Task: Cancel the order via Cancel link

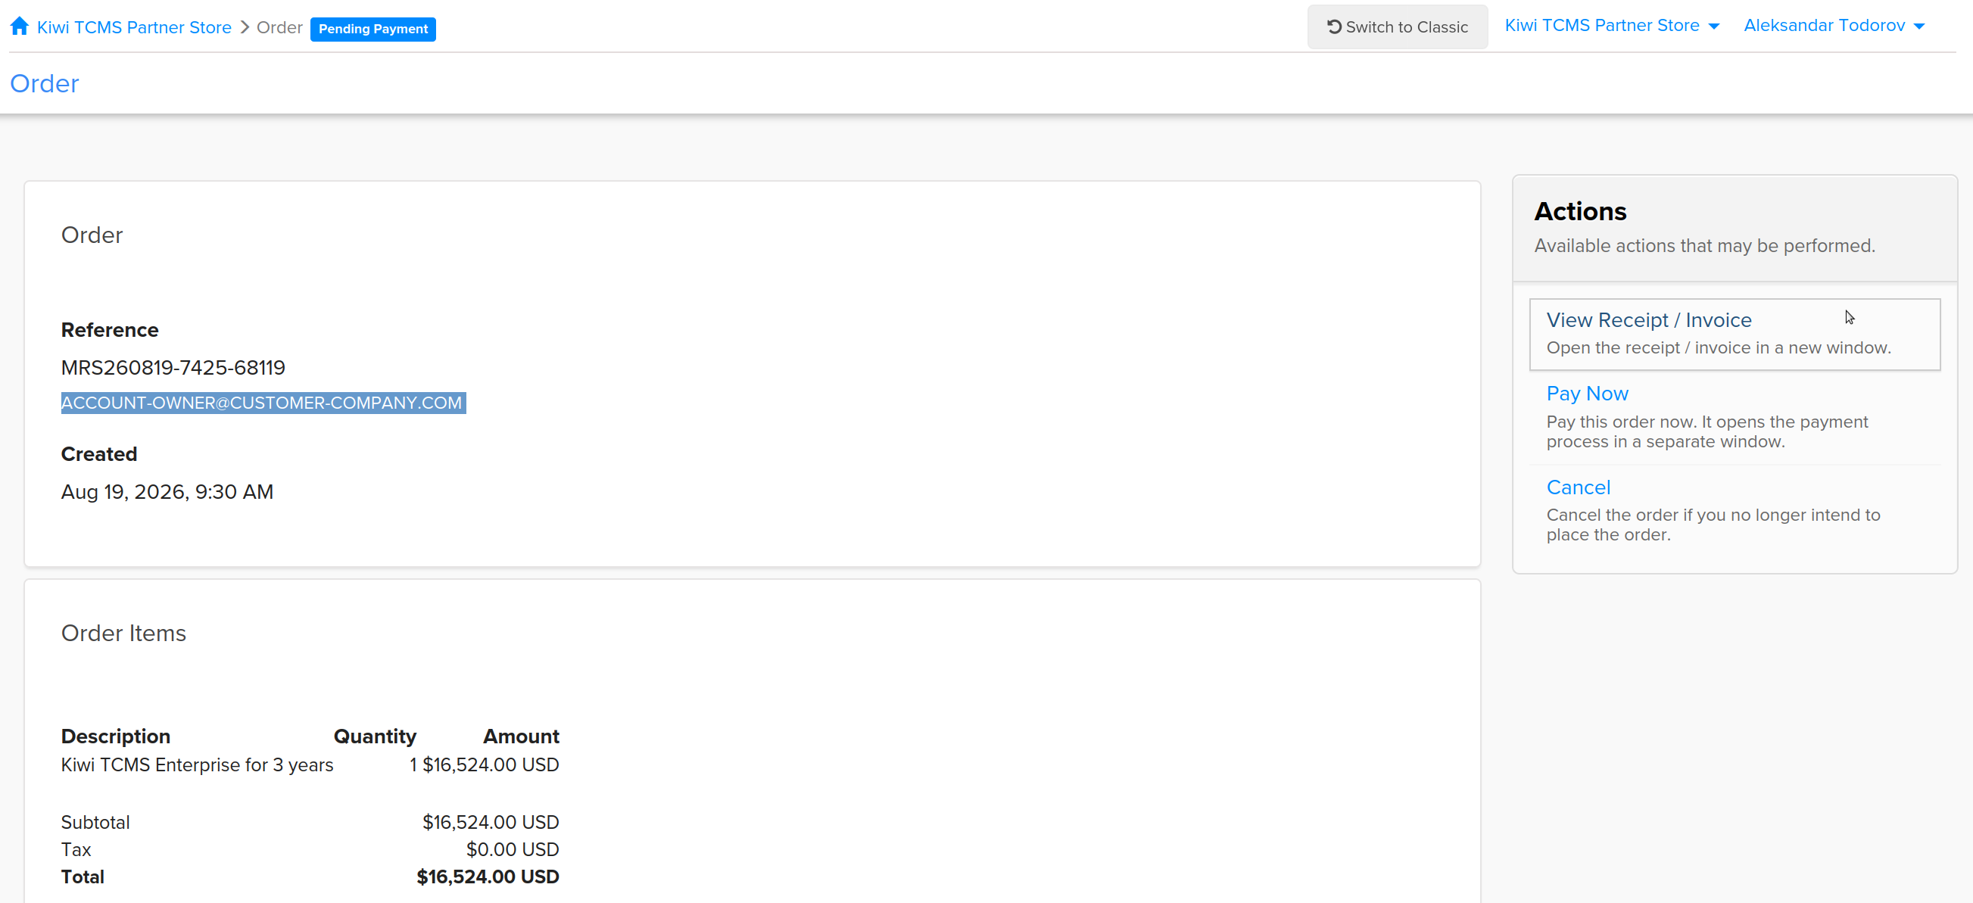Action: [1578, 488]
